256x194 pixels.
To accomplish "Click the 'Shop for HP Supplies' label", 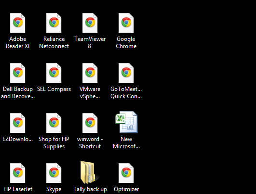I will (x=54, y=143).
